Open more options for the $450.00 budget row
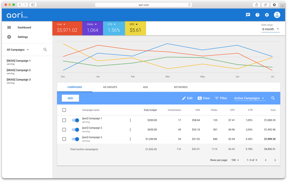 (130, 129)
